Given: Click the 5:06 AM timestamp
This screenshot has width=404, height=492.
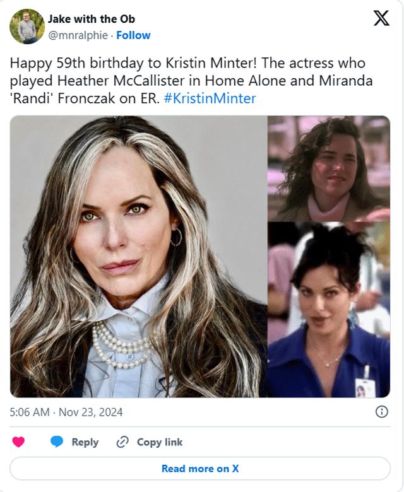Looking at the screenshot, I should click(31, 413).
